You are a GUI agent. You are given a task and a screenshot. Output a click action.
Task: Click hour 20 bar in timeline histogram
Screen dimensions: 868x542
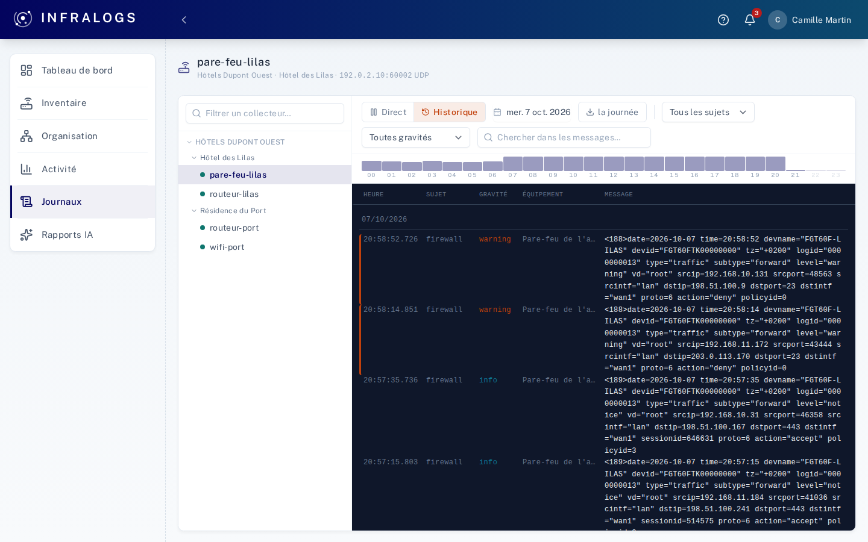pos(775,164)
